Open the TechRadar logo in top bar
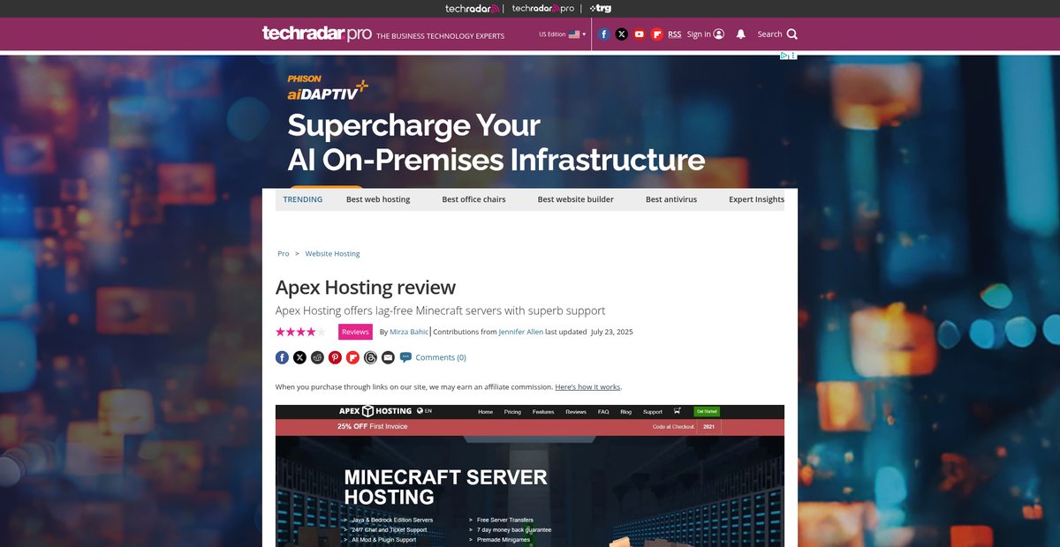The image size is (1060, 547). click(x=473, y=8)
